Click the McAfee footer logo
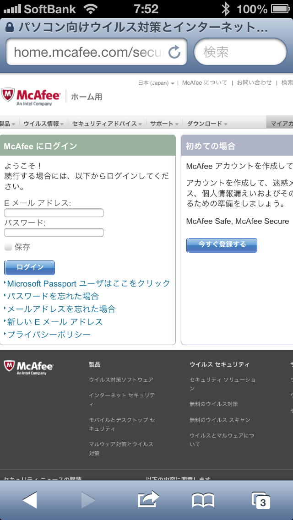This screenshot has width=293, height=520. tap(28, 368)
